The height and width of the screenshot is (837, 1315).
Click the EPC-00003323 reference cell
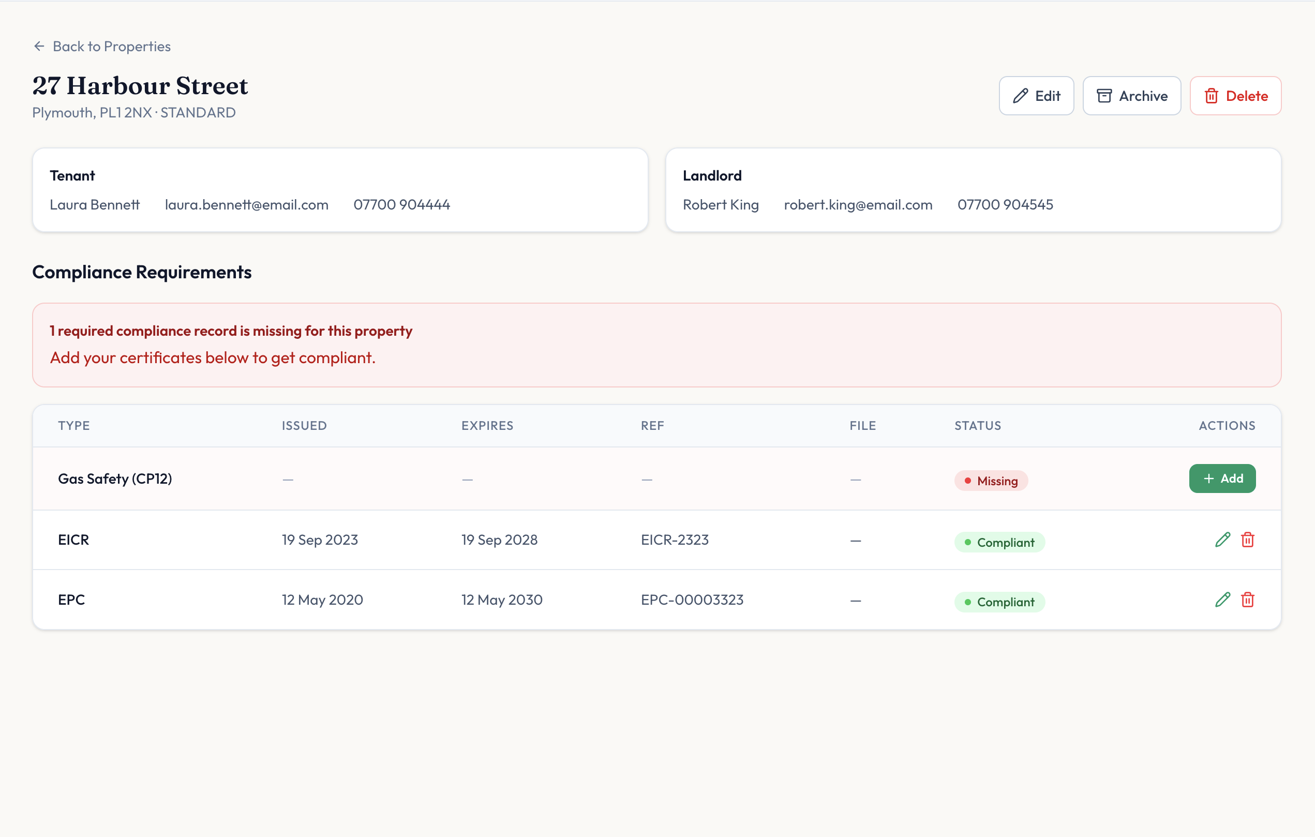[691, 600]
